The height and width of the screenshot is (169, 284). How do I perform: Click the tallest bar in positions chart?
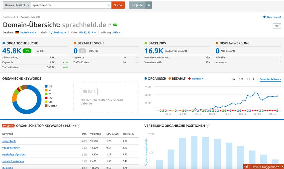coord(194,152)
